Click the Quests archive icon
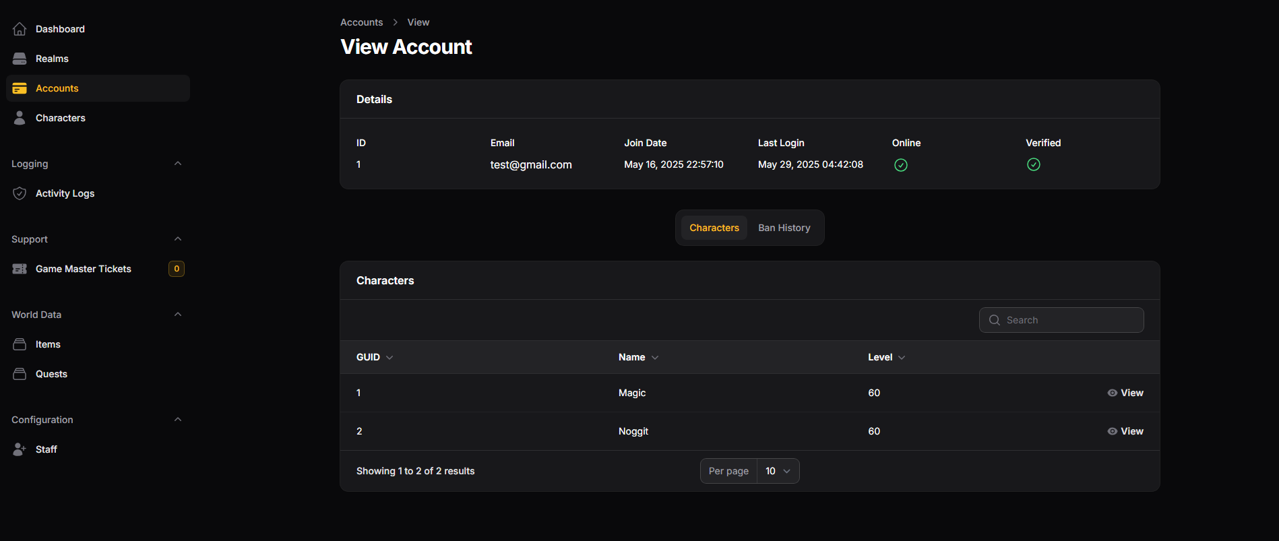Image resolution: width=1279 pixels, height=541 pixels. pyautogui.click(x=20, y=374)
